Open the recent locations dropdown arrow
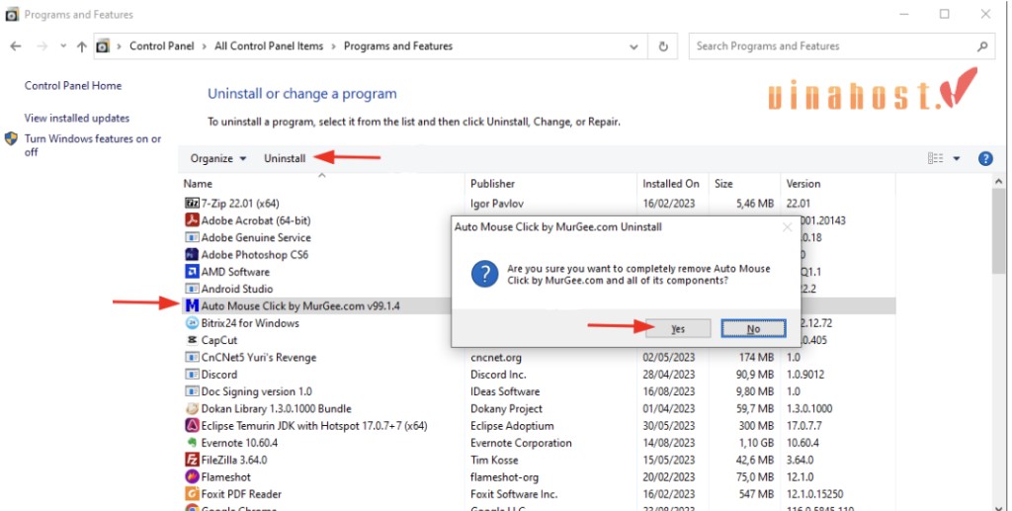Image resolution: width=1012 pixels, height=511 pixels. [x=62, y=46]
